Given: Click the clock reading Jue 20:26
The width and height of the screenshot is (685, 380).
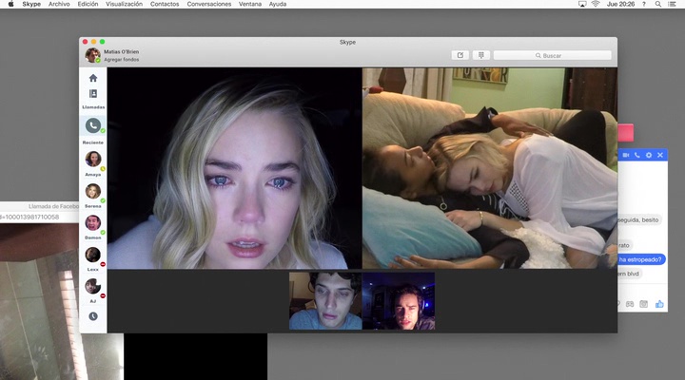Looking at the screenshot, I should coord(620,4).
